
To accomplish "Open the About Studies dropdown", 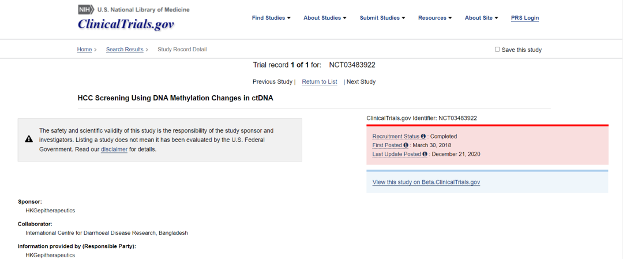I will click(325, 18).
